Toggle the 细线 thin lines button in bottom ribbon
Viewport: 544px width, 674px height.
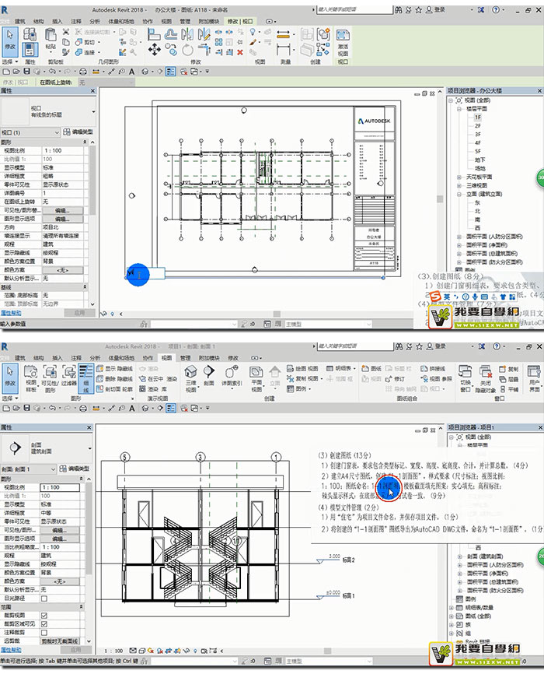pos(85,378)
